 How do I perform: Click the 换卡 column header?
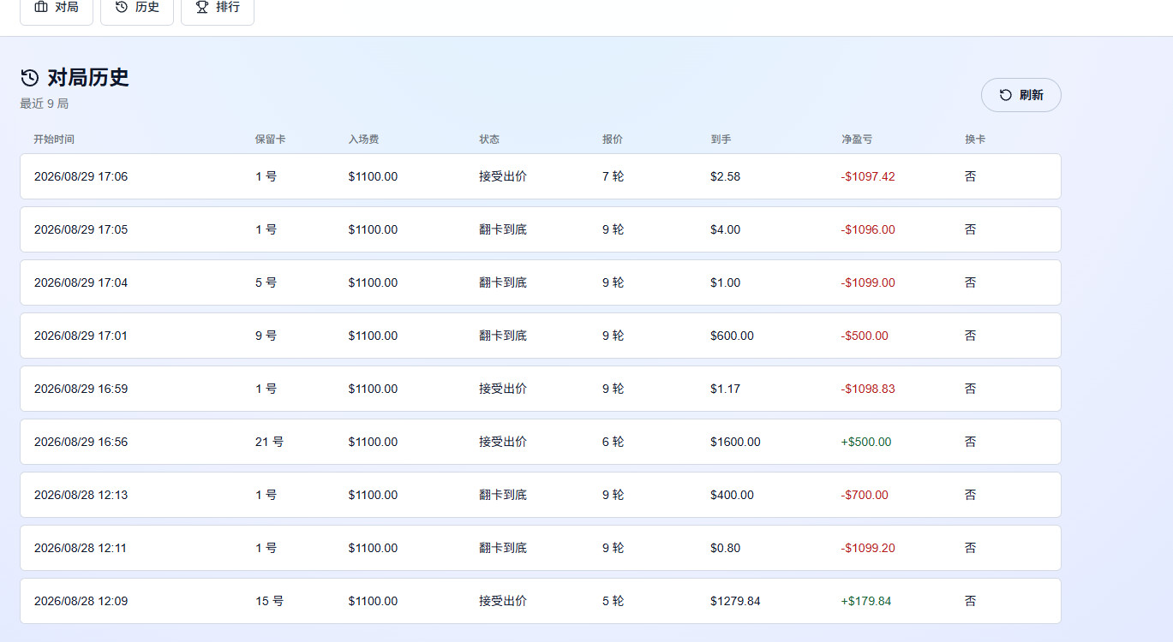[975, 139]
